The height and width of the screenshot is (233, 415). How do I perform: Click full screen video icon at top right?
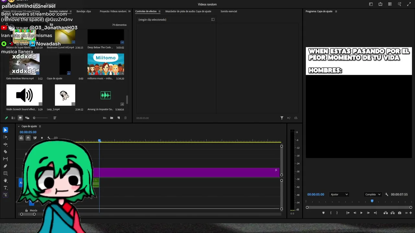pyautogui.click(x=409, y=4)
